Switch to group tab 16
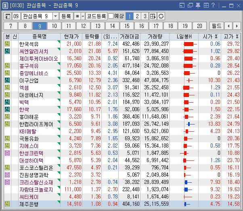The image size is (243, 211). [x=142, y=26]
